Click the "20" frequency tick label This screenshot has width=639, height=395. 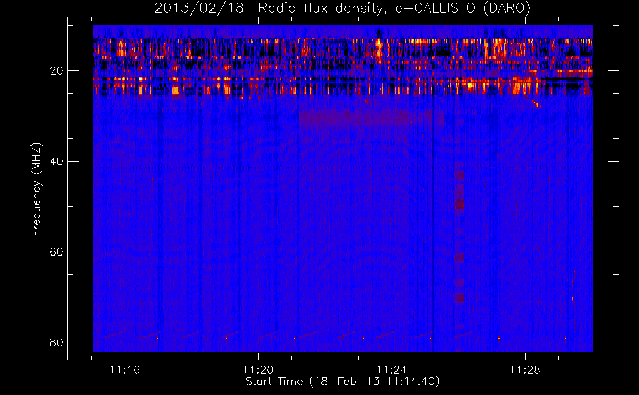[56, 71]
